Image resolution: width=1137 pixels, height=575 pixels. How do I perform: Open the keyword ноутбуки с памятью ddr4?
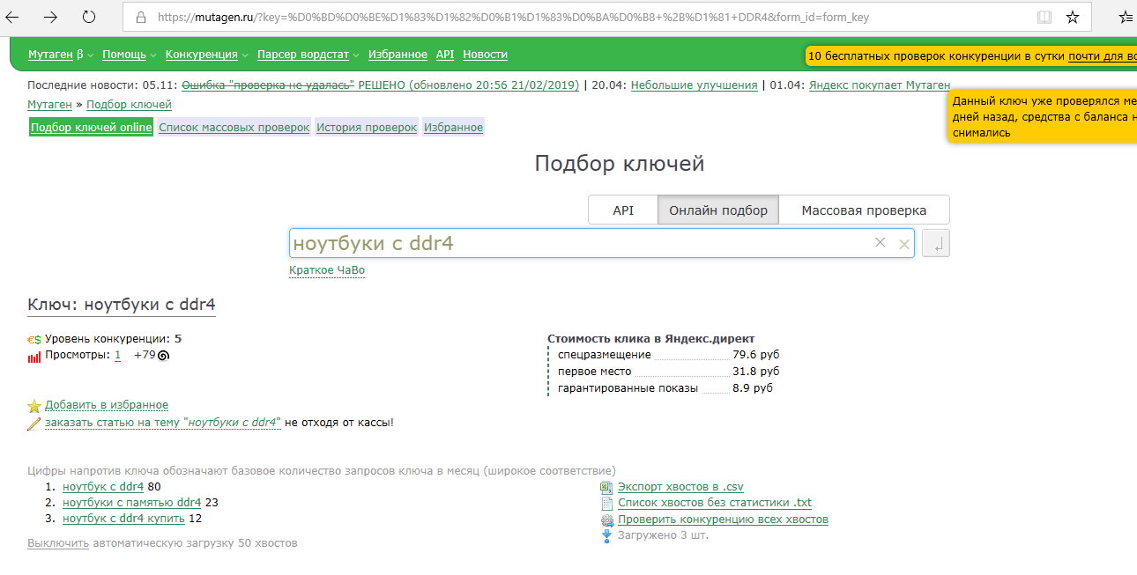click(x=132, y=503)
